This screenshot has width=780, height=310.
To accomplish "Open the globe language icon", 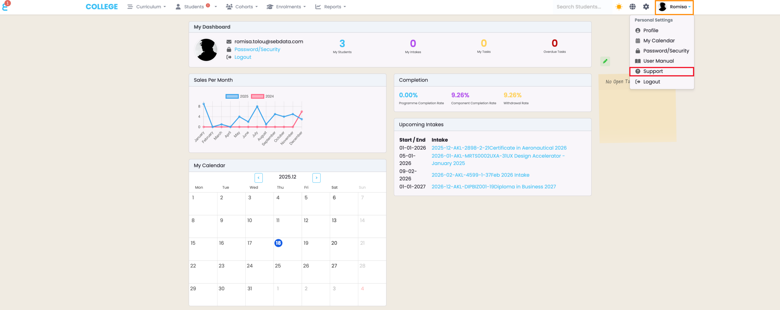I will coord(633,7).
